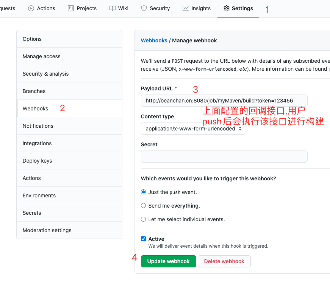Go to Security & analysis settings
The width and height of the screenshot is (330, 287).
point(69,74)
